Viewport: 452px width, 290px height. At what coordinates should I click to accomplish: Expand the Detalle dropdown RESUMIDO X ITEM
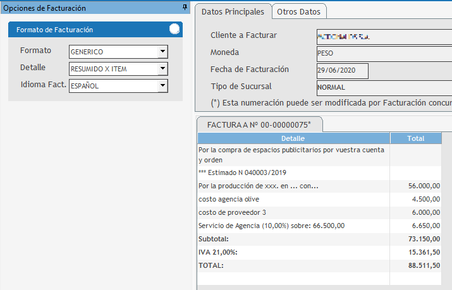[162, 68]
